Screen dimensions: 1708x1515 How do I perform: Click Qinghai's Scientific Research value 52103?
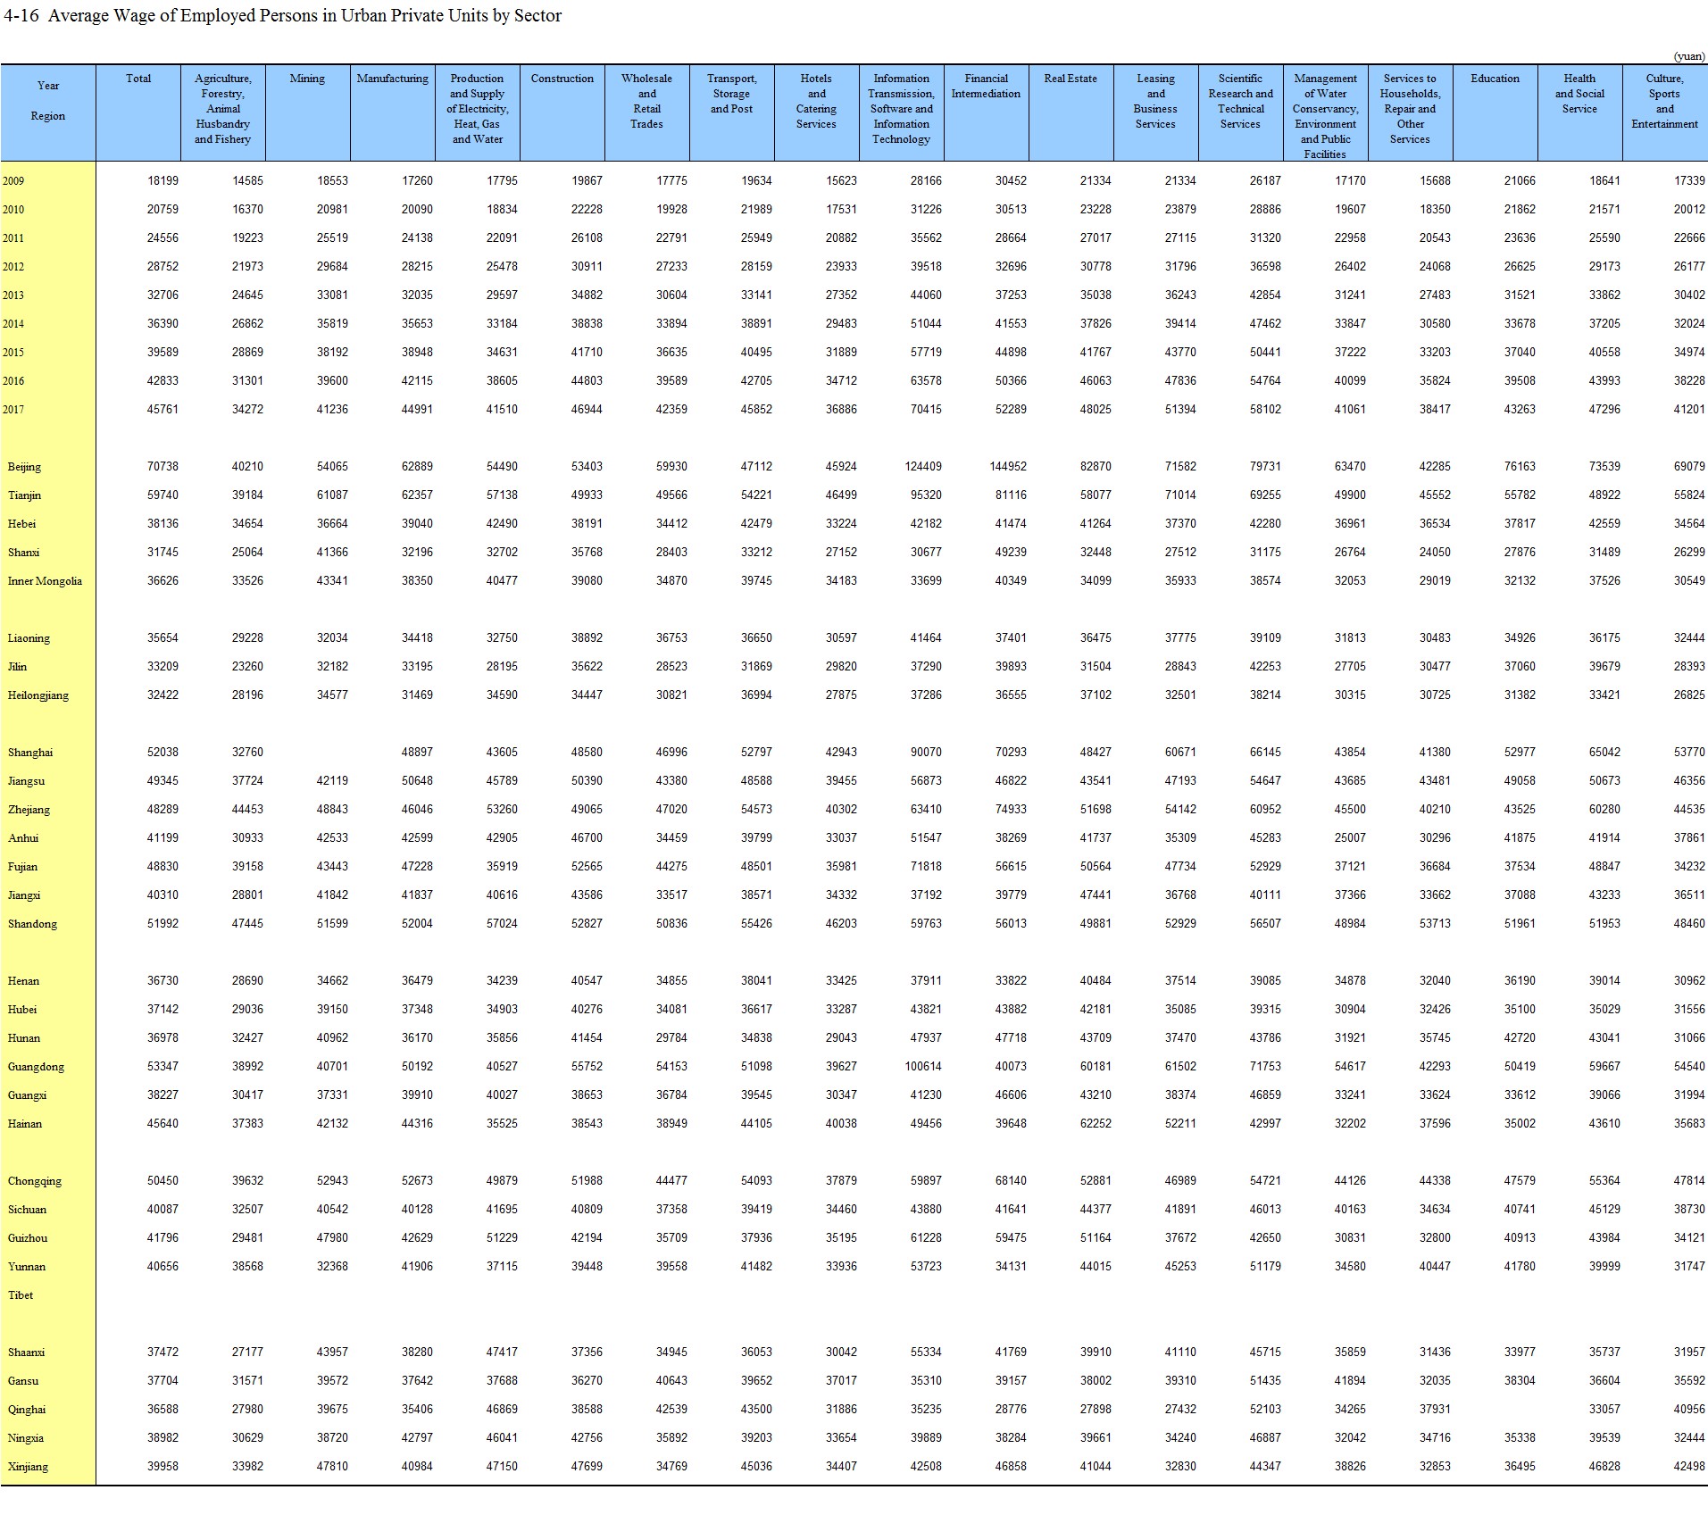click(1265, 1410)
